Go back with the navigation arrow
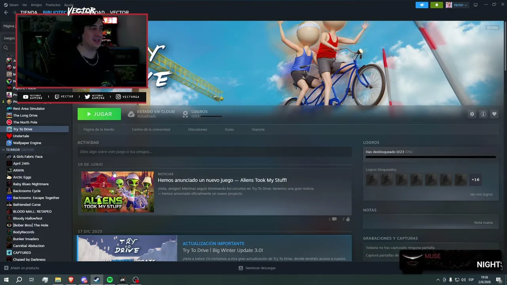 (x=6, y=12)
